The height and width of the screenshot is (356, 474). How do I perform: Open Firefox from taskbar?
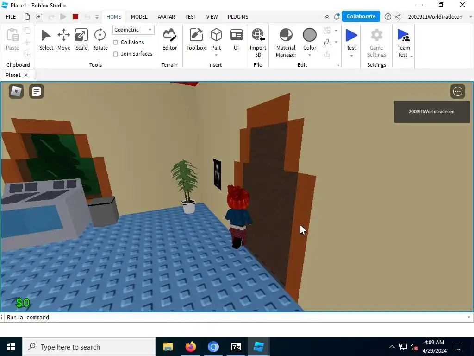(x=190, y=347)
